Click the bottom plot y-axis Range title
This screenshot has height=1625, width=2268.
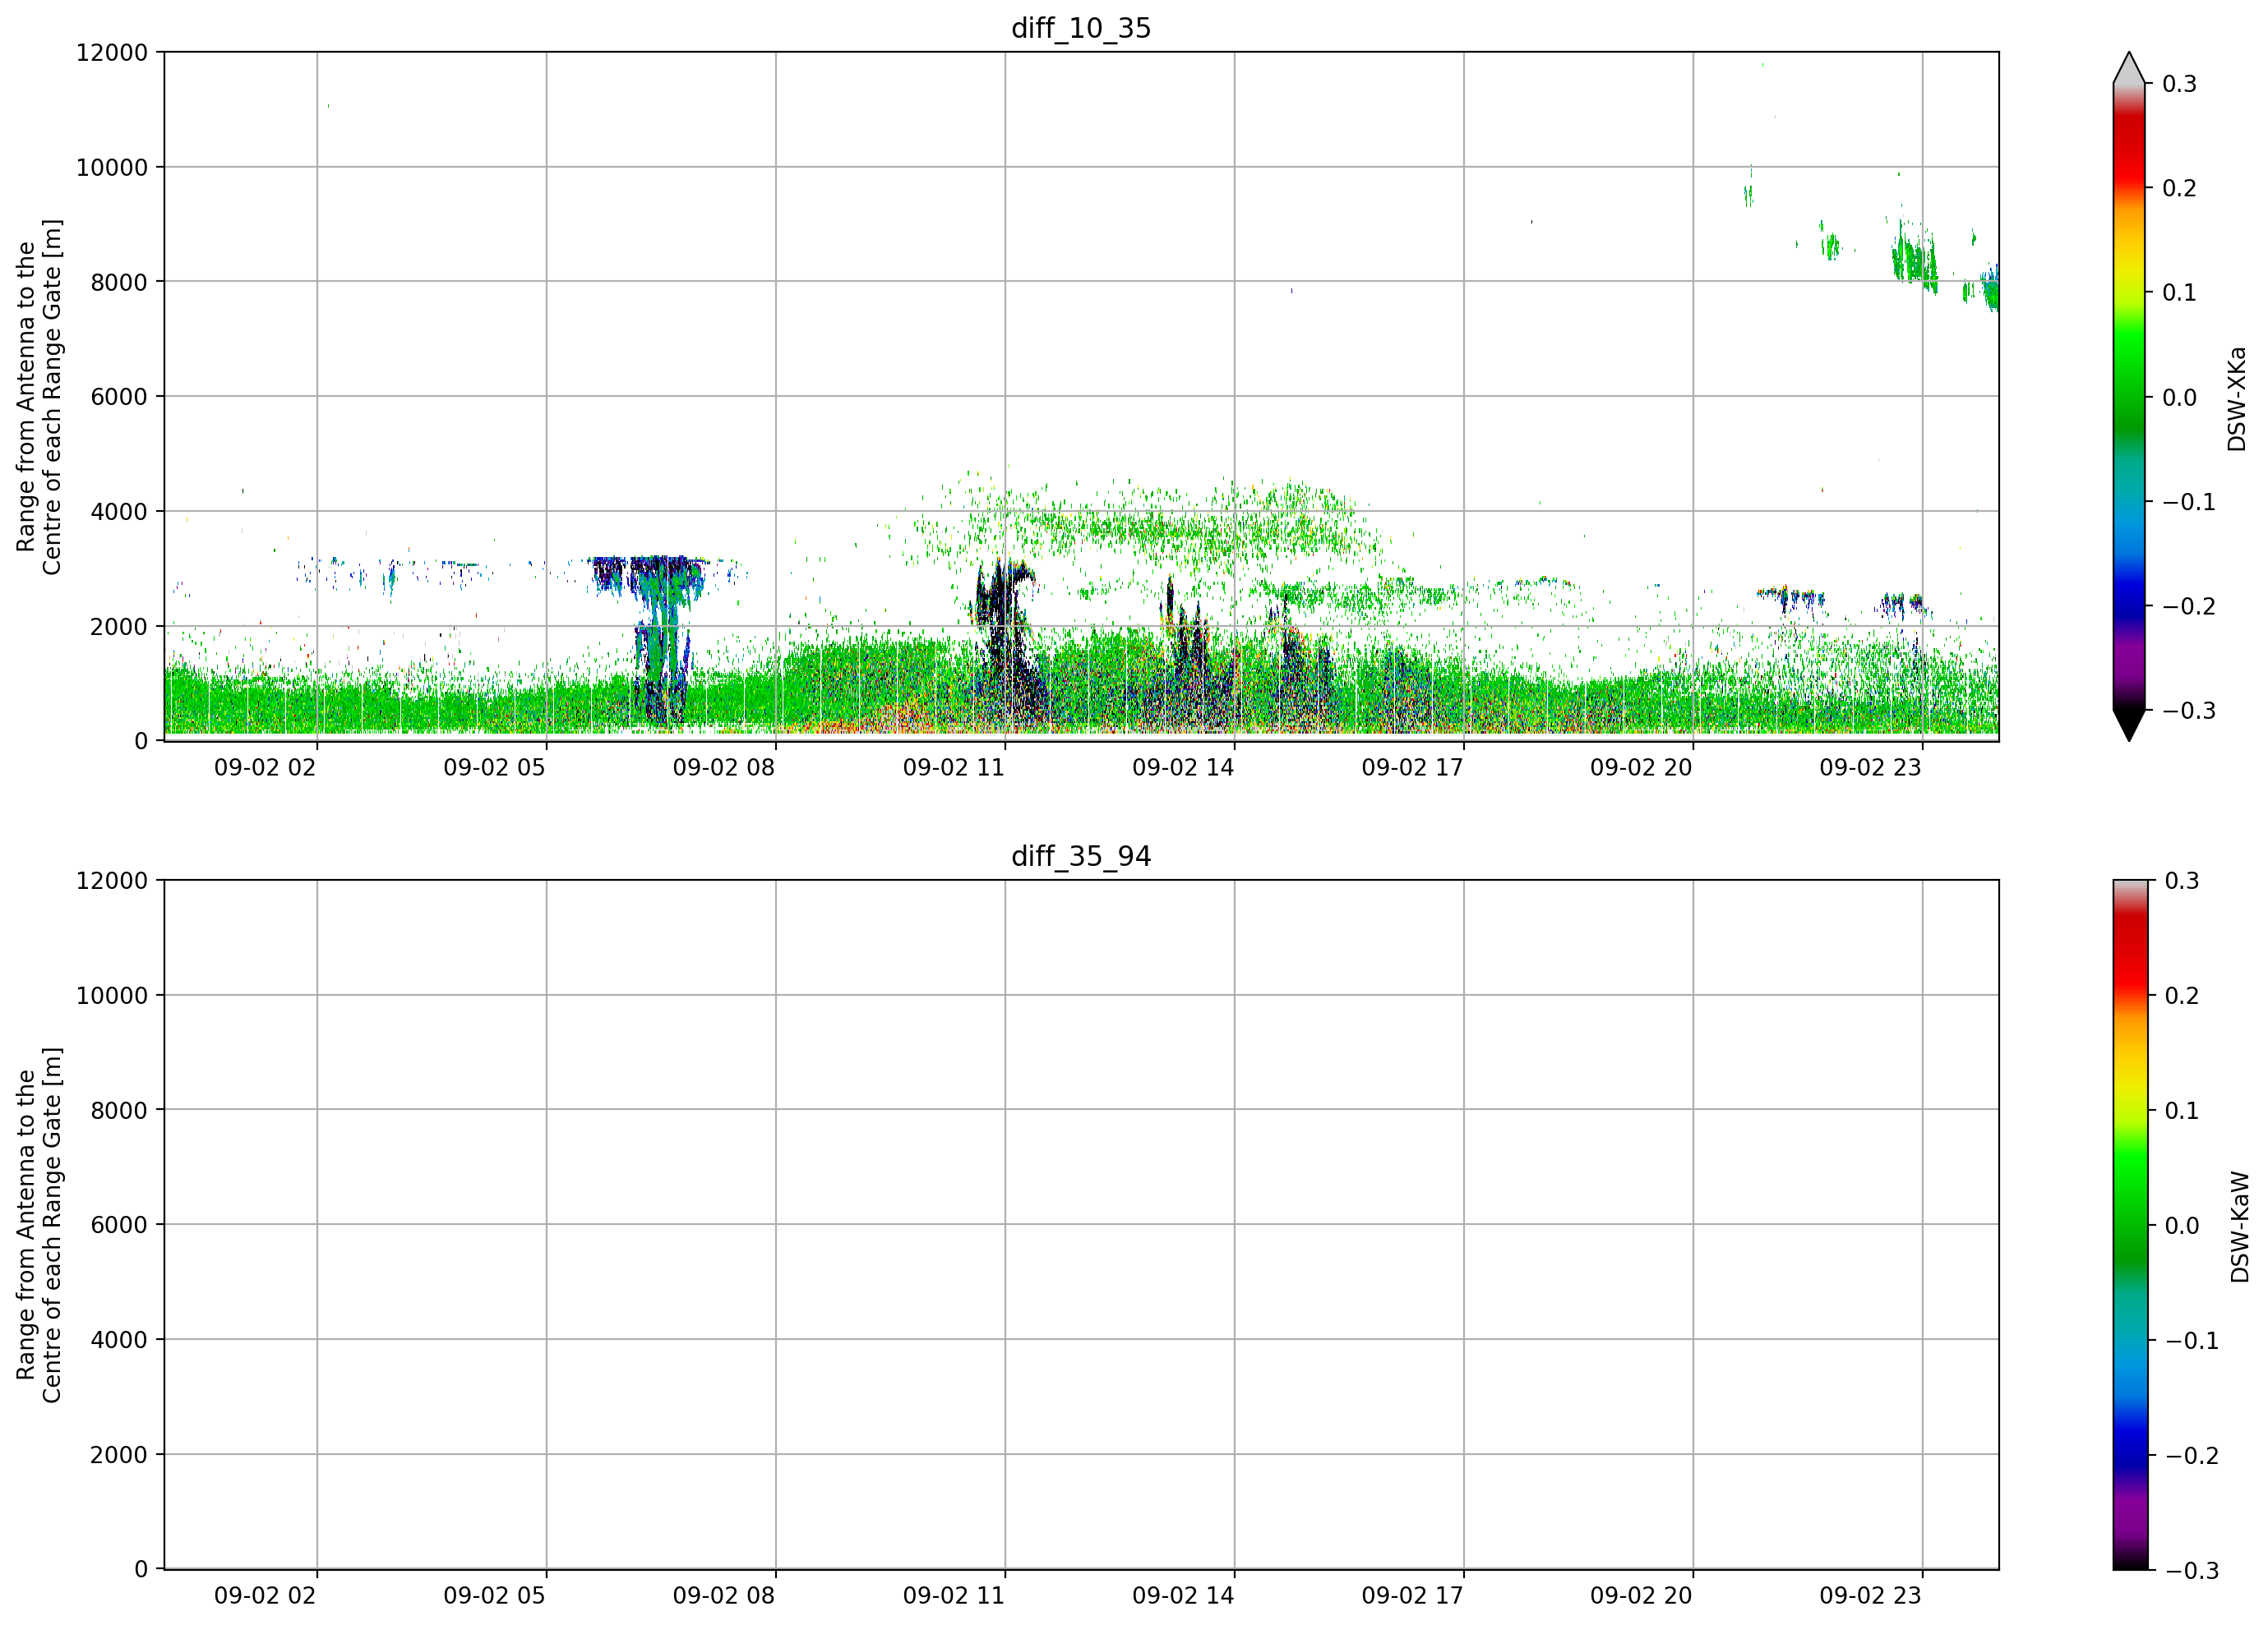coord(39,1225)
